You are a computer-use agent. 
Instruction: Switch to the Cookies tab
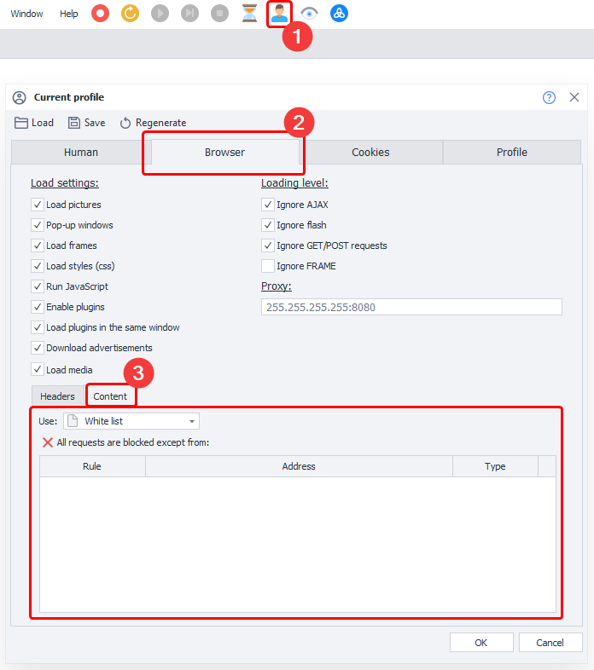[x=370, y=153]
